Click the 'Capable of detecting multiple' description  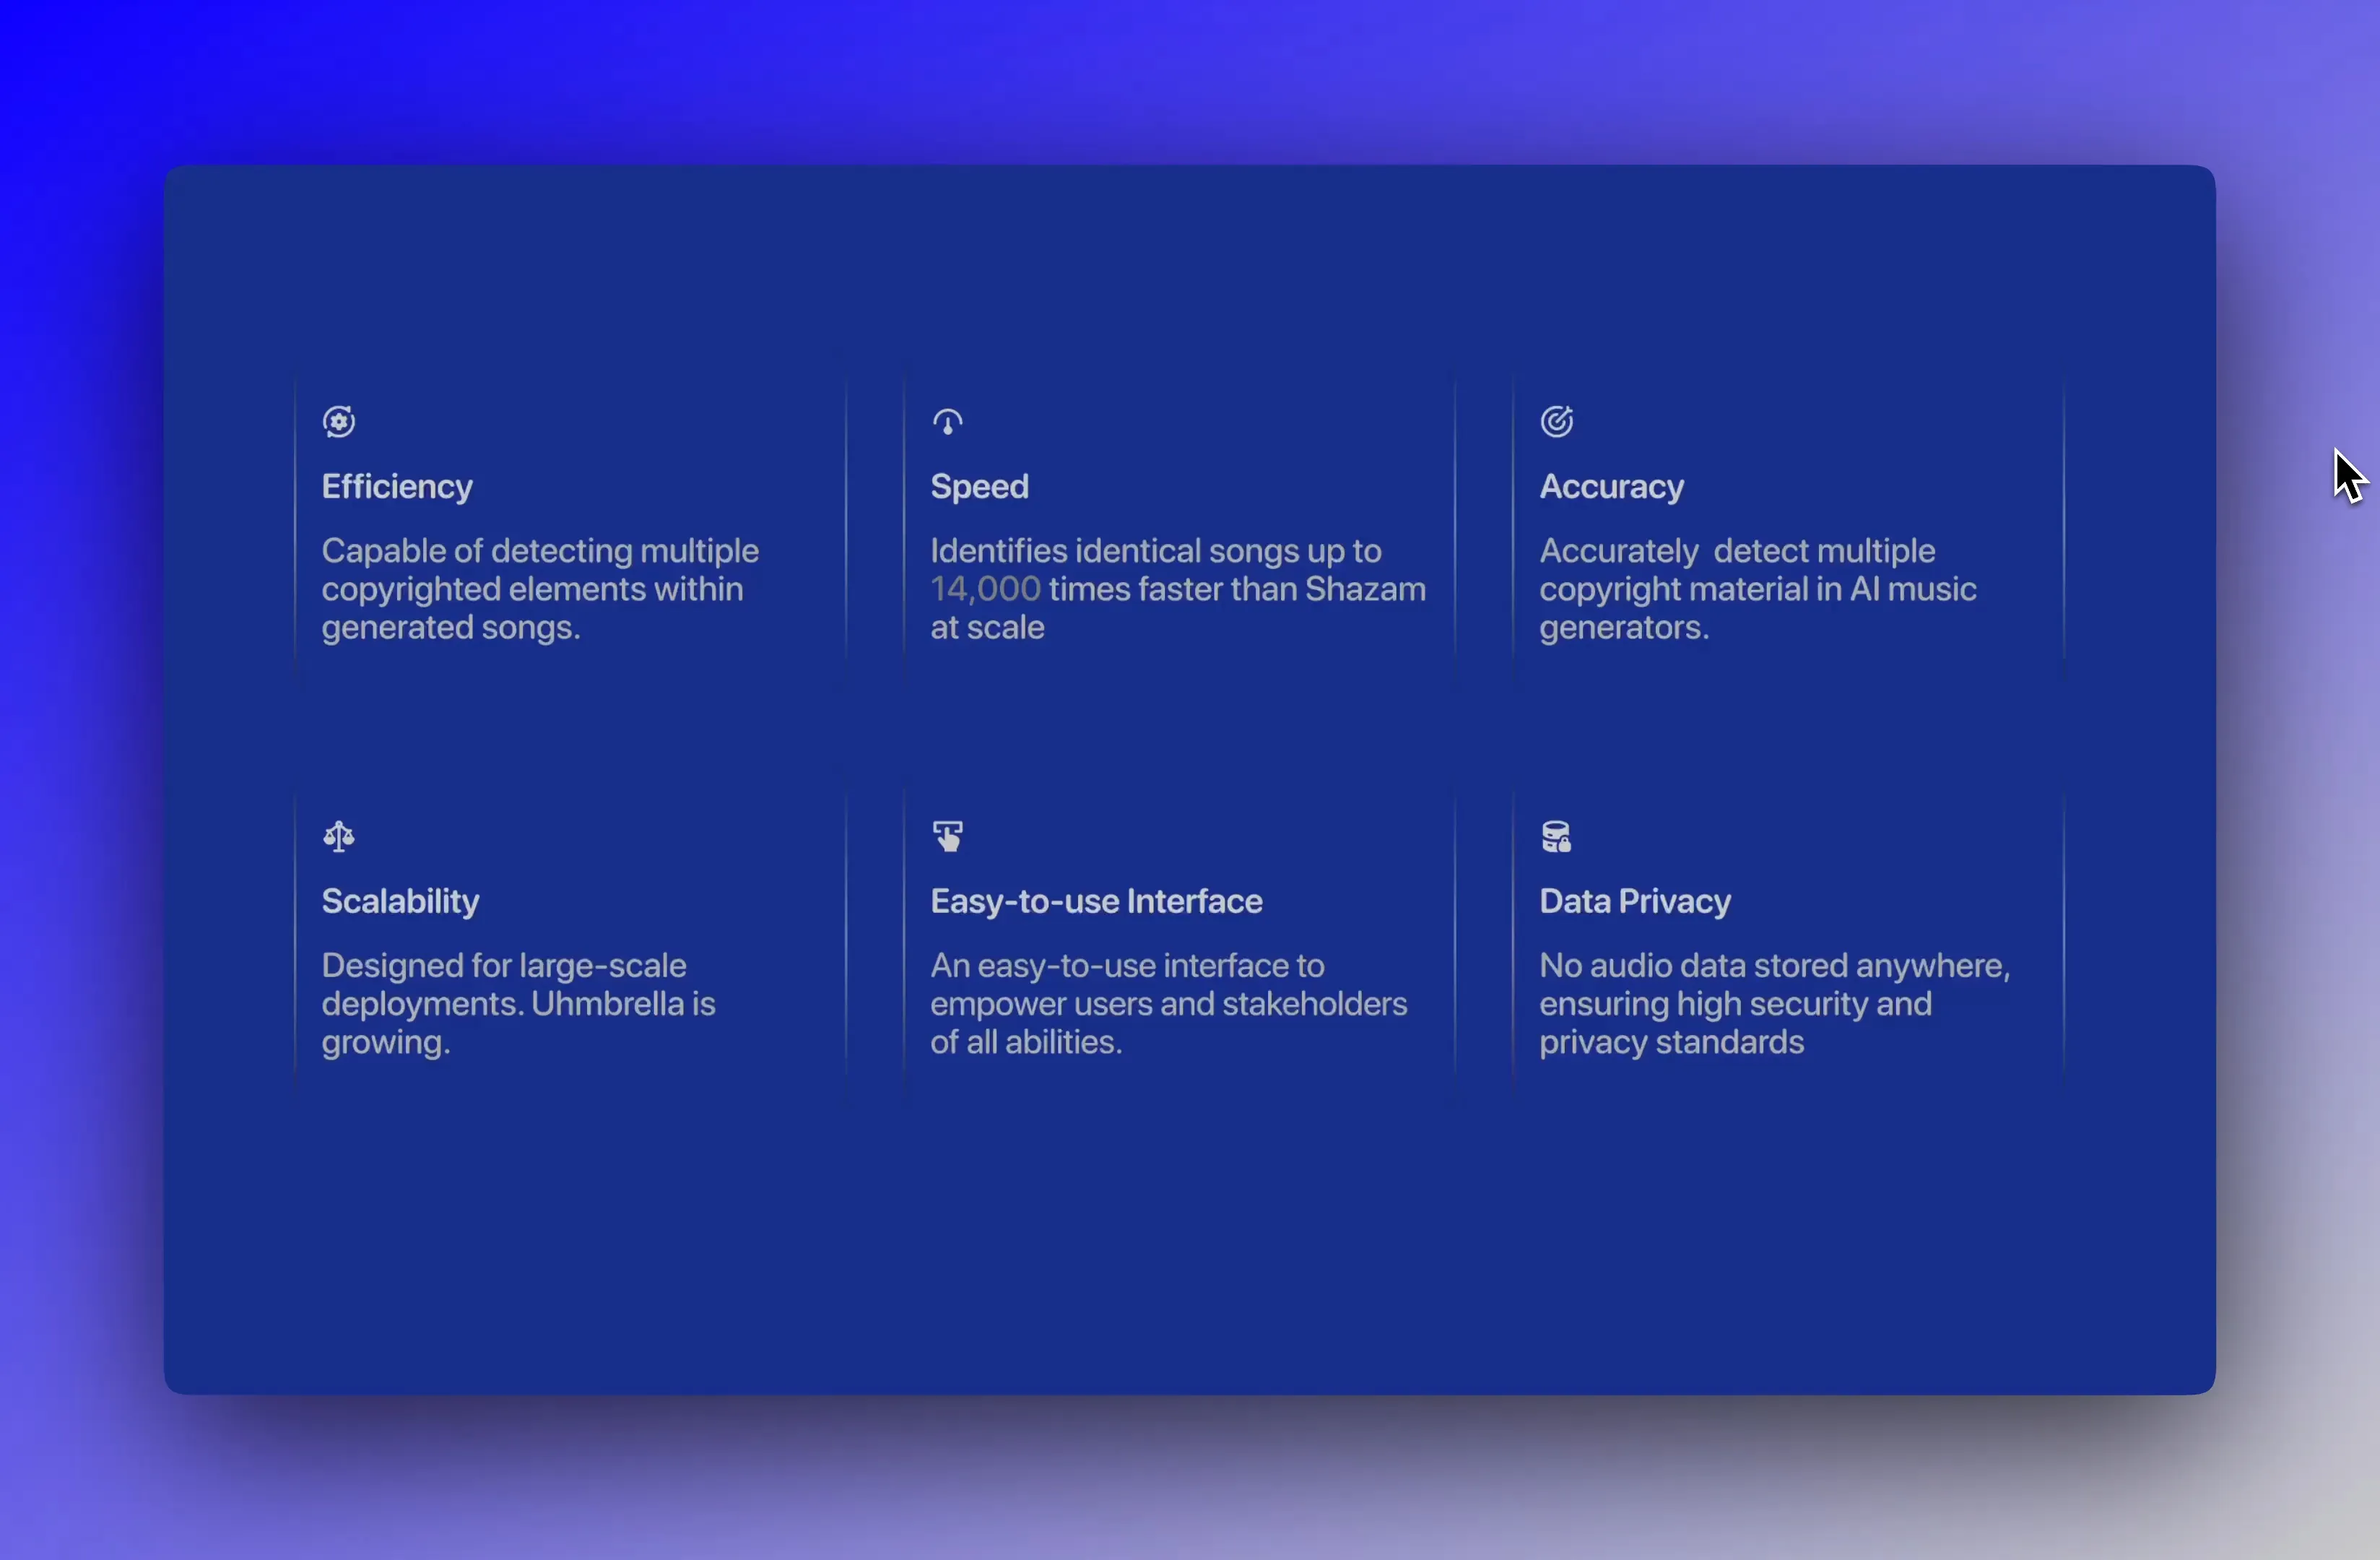coord(540,552)
